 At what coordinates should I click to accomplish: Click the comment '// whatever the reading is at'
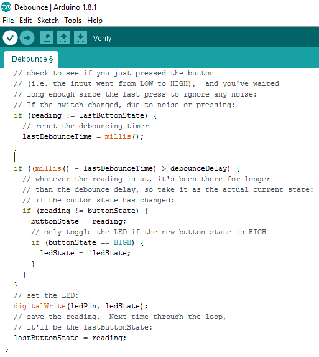[146, 179]
